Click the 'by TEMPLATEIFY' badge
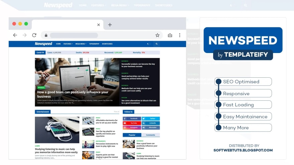The height and width of the screenshot is (165, 294). point(243,55)
